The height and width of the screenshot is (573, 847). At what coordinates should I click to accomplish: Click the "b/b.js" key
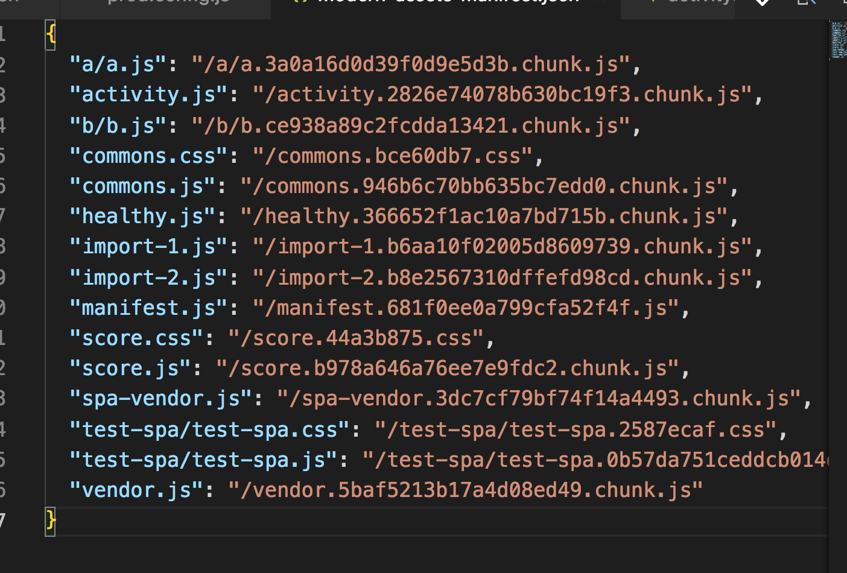pos(118,125)
